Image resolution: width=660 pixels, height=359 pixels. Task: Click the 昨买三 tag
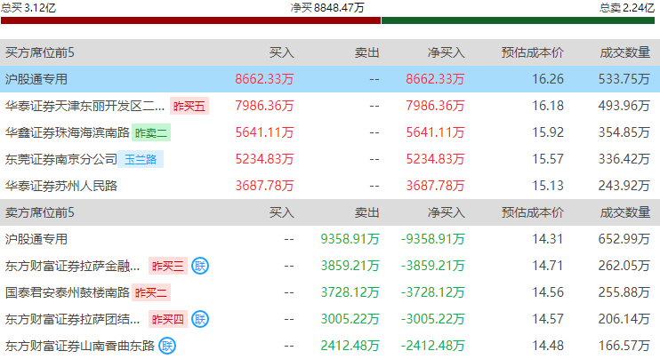(x=167, y=266)
